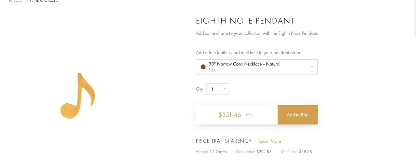Click the $351.46 price
Image resolution: width=416 pixels, height=163 pixels.
230,115
